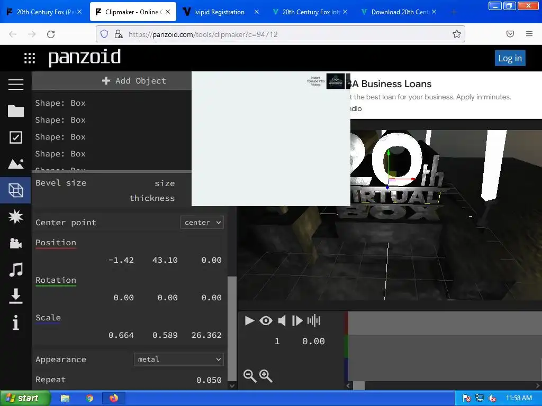Click Repeat value 0.050
The image size is (542, 406).
click(x=209, y=380)
